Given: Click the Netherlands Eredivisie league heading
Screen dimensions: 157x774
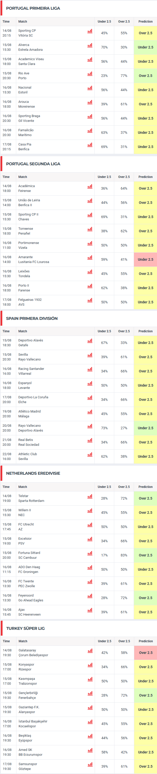Looking at the screenshot, I should (33, 473).
